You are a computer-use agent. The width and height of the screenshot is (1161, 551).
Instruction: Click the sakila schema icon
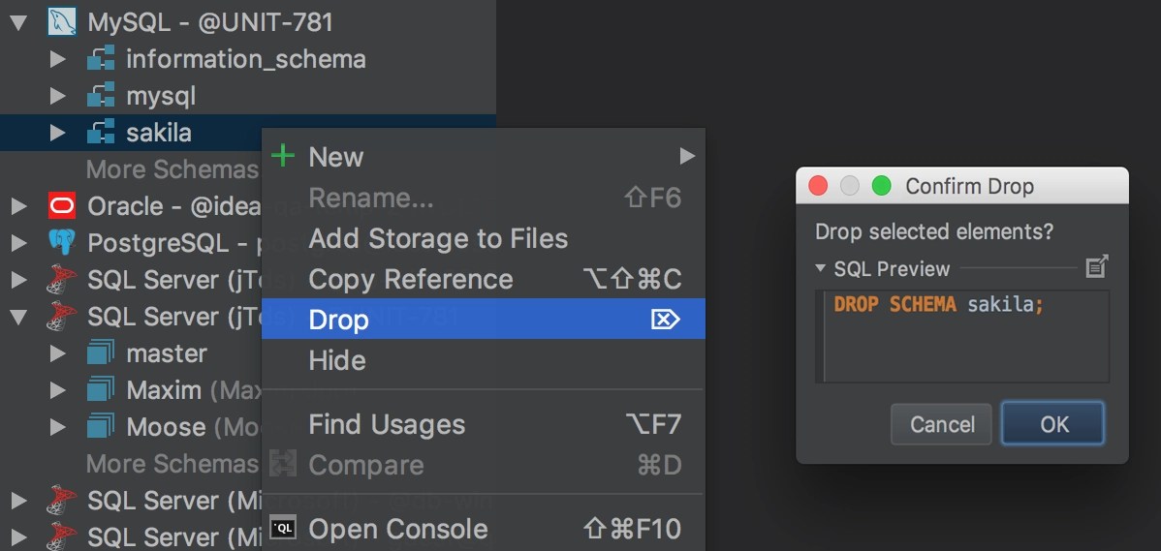point(101,133)
